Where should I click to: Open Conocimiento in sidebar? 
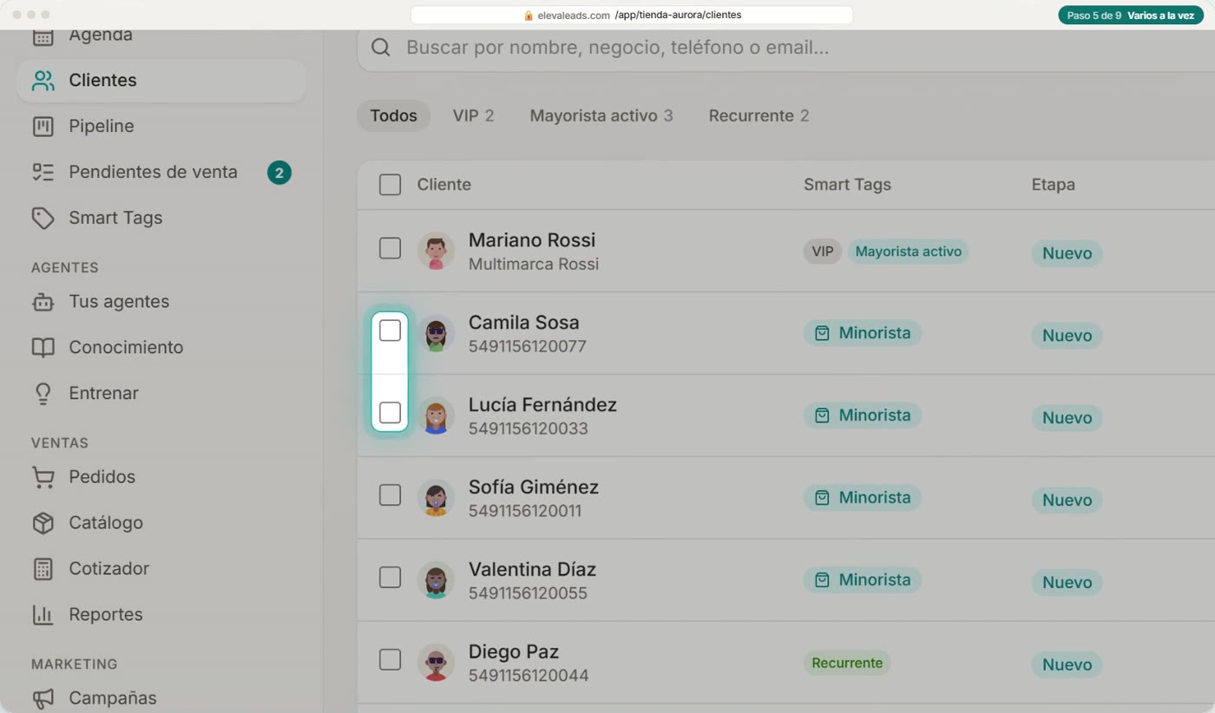tap(161, 348)
